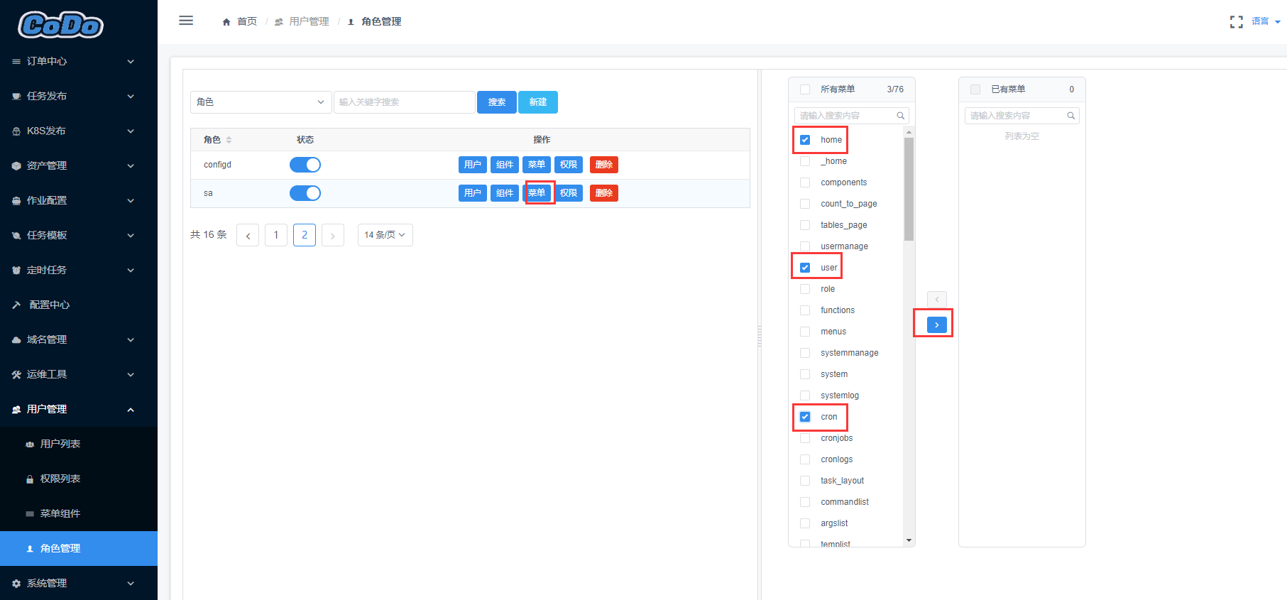
Task: Click the menu list scrollbar thumb
Action: tap(909, 189)
